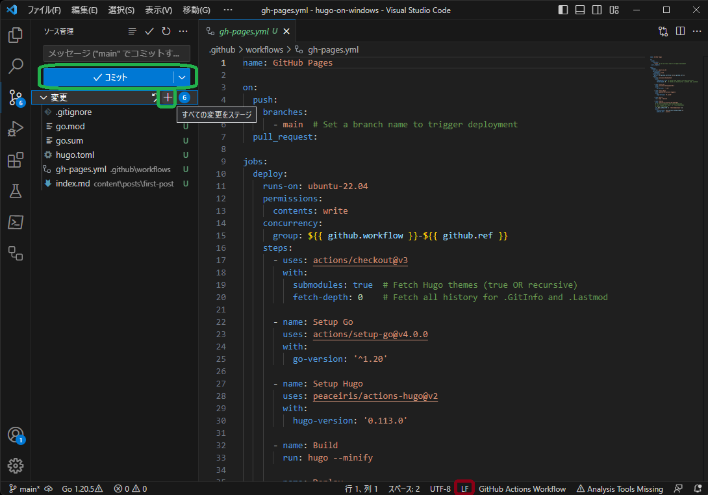Open changes compare icon in editor toolbar
708x495 pixels.
663,31
